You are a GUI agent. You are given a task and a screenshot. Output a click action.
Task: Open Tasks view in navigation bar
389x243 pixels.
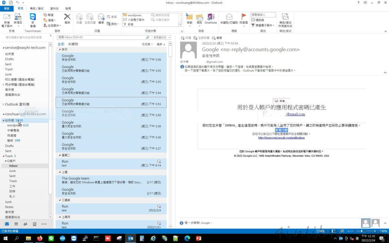pyautogui.click(x=35, y=224)
